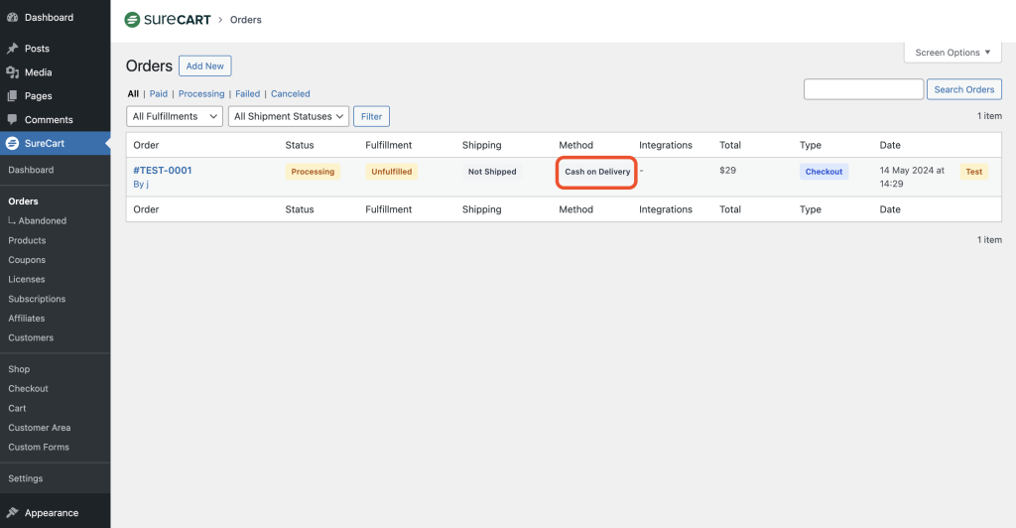Show only Paid orders
1016x528 pixels.
coord(159,94)
